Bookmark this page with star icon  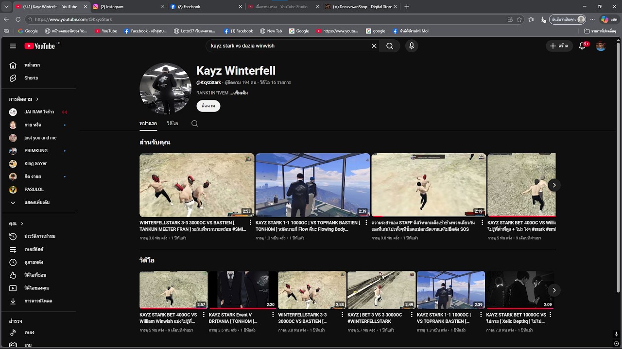click(x=519, y=19)
